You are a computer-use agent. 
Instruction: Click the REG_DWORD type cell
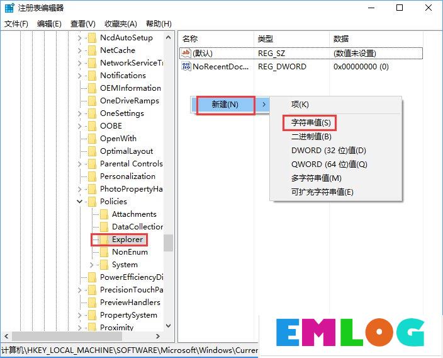[282, 67]
